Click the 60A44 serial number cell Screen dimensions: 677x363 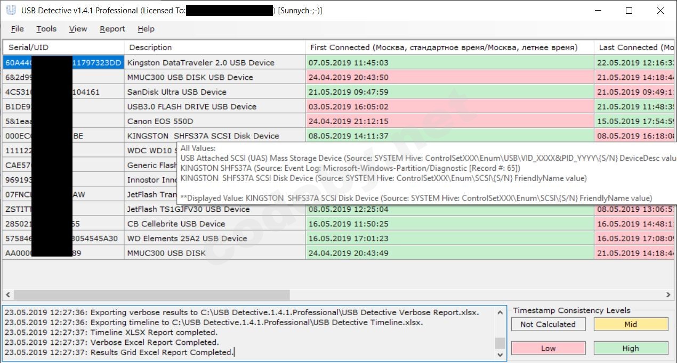[x=63, y=62]
